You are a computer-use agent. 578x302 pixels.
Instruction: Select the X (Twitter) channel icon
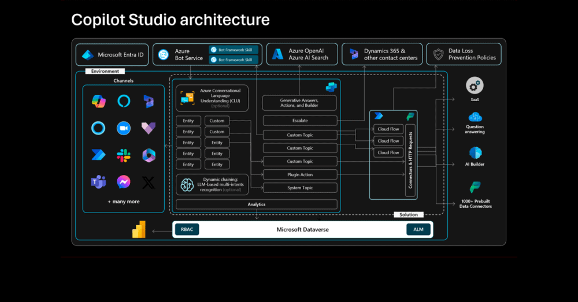(x=149, y=182)
